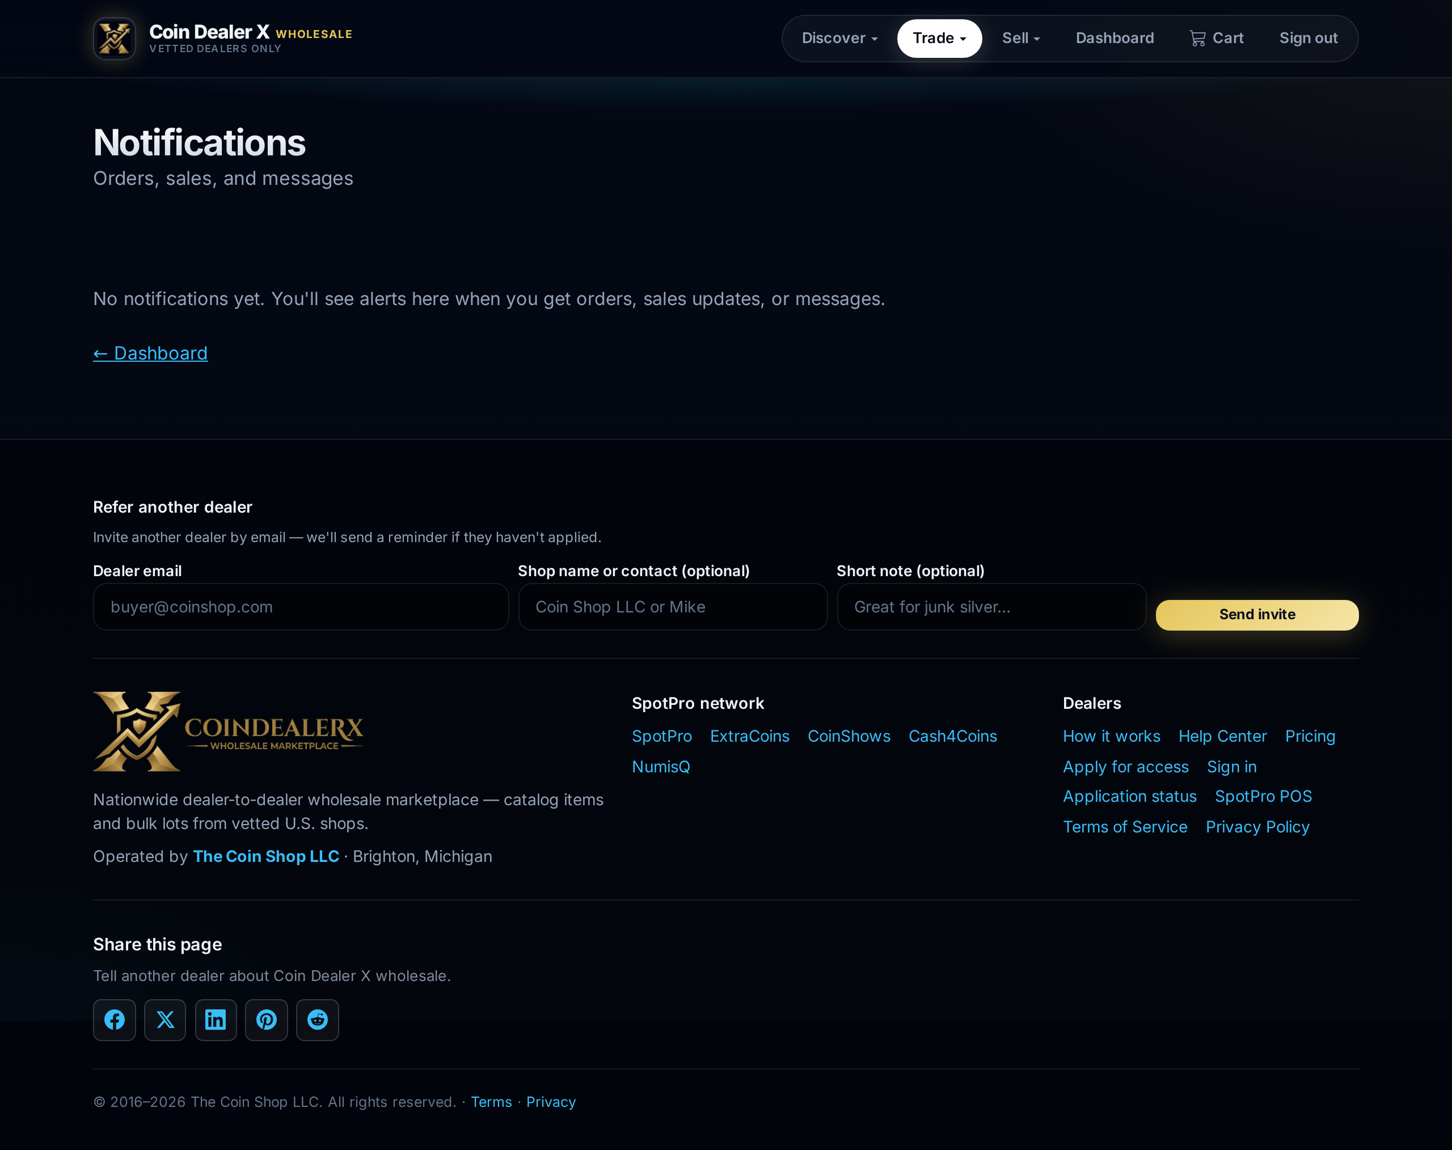The width and height of the screenshot is (1452, 1150).
Task: Expand the Sell dropdown menu
Action: (1021, 39)
